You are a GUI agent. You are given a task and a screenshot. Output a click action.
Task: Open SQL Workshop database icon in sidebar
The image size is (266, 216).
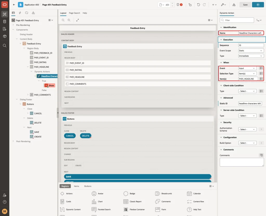point(5,22)
